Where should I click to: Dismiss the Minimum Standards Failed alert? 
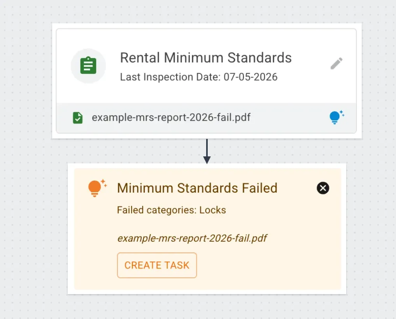tap(323, 188)
